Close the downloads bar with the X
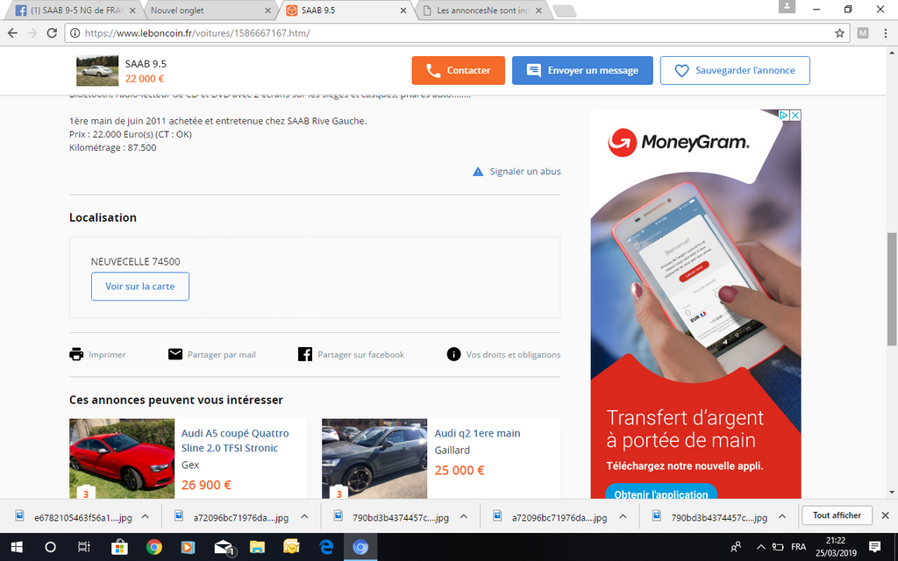Image resolution: width=898 pixels, height=561 pixels. [x=885, y=515]
